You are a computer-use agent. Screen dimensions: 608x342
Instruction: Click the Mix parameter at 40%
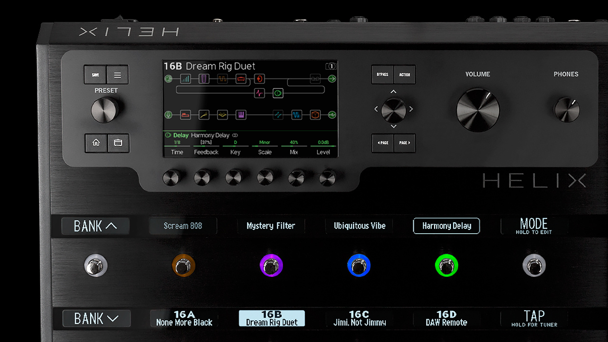294,147
